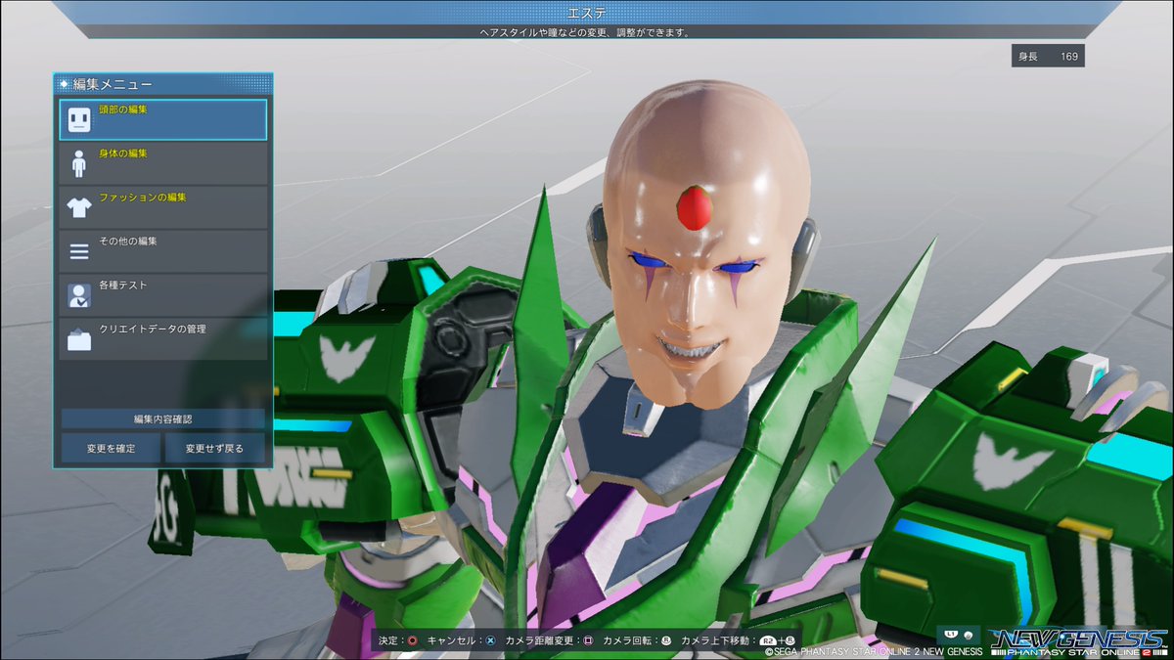Select the クリエイトデータの管理 folder icon
Image resolution: width=1174 pixels, height=660 pixels.
(x=79, y=339)
